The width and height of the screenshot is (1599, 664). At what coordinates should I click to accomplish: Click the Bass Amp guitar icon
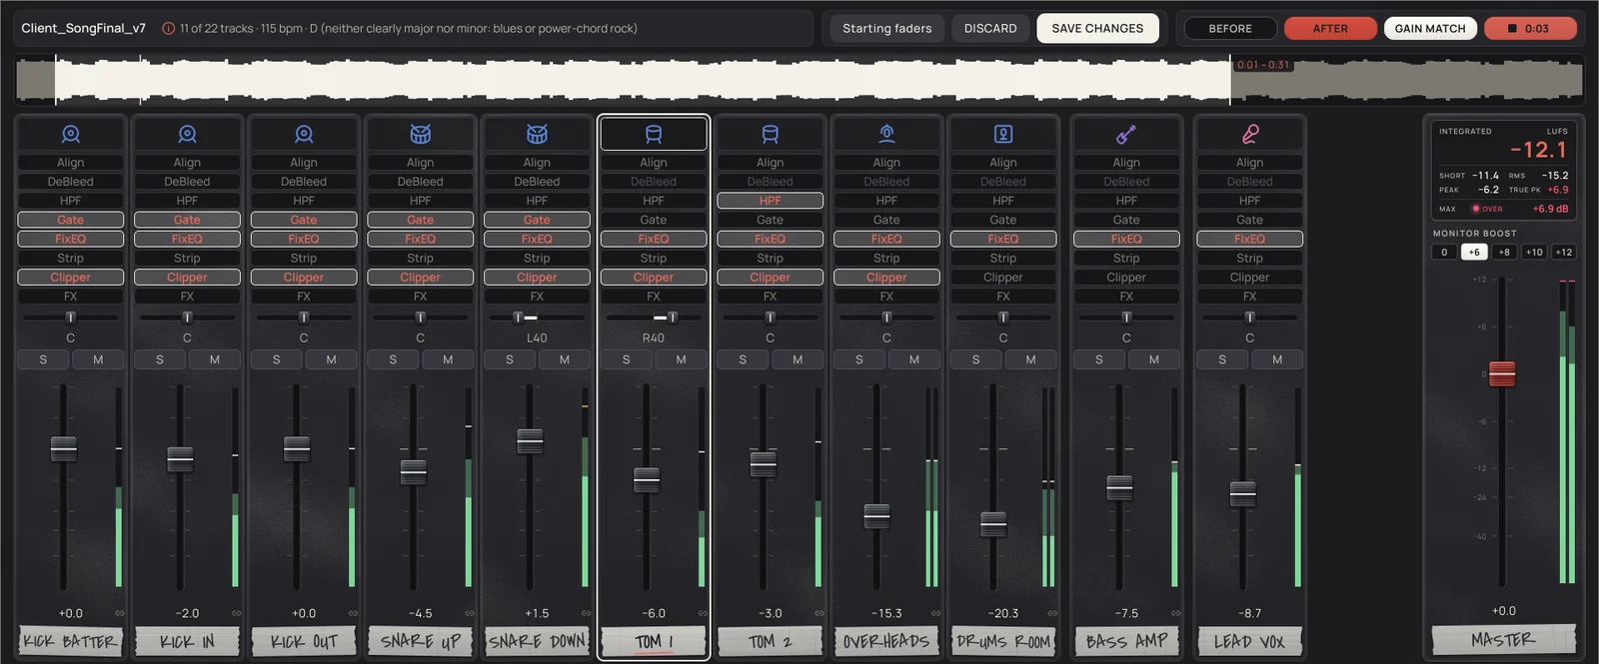pyautogui.click(x=1126, y=134)
